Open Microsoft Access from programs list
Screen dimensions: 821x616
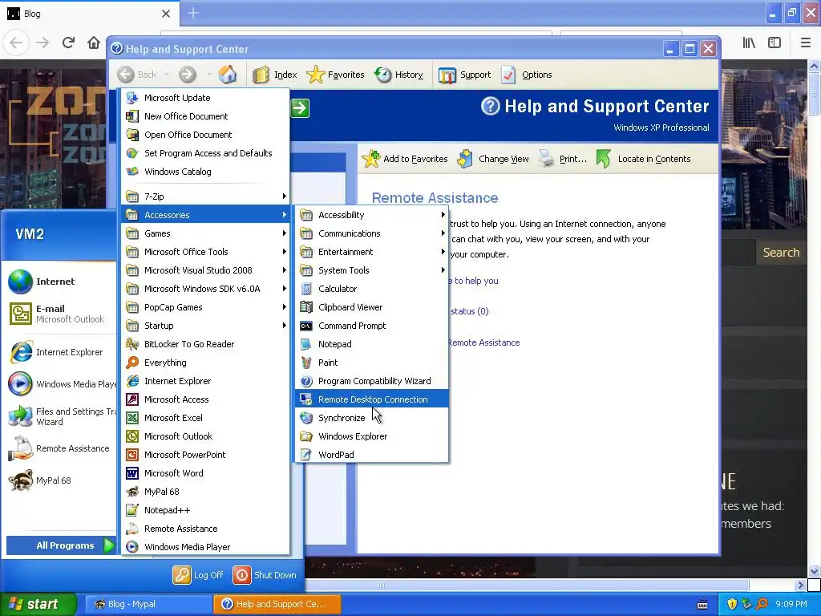pyautogui.click(x=206, y=399)
